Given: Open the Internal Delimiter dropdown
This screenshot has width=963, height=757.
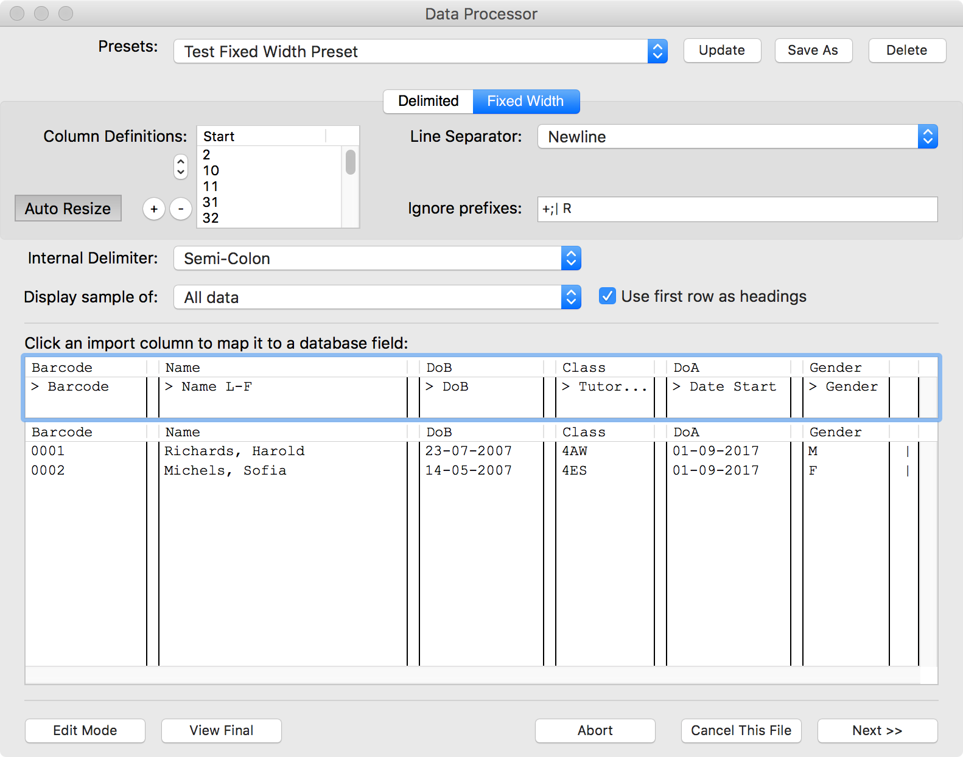Looking at the screenshot, I should pos(377,258).
